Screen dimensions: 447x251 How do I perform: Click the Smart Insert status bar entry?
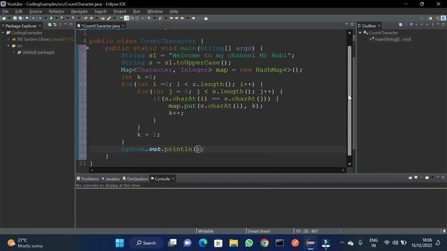click(259, 231)
